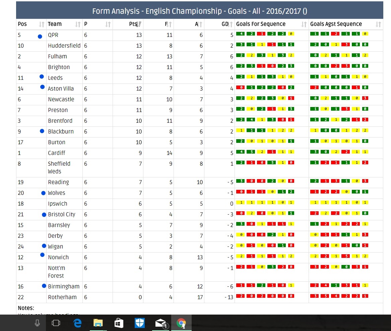Image resolution: width=391 pixels, height=331 pixels.
Task: Select the Huddersfield team name
Action: [64, 46]
